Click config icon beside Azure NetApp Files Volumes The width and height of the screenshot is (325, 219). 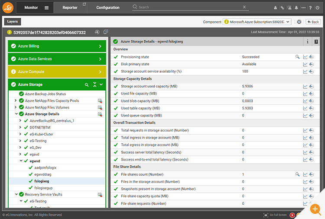(x=100, y=108)
